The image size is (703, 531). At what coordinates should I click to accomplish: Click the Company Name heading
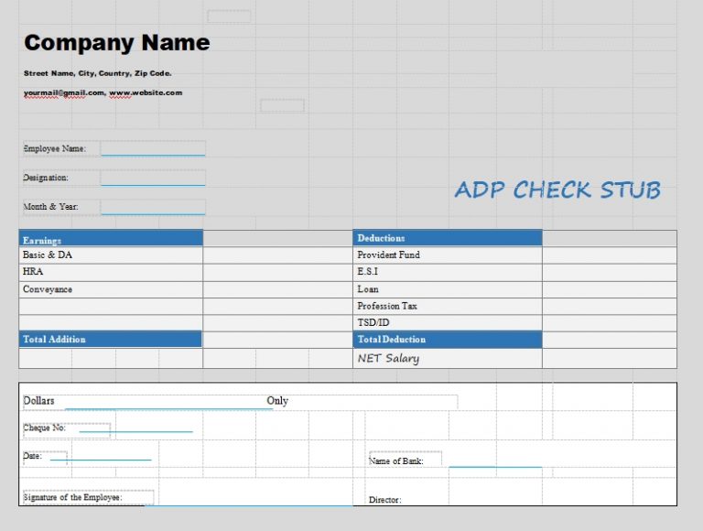116,43
